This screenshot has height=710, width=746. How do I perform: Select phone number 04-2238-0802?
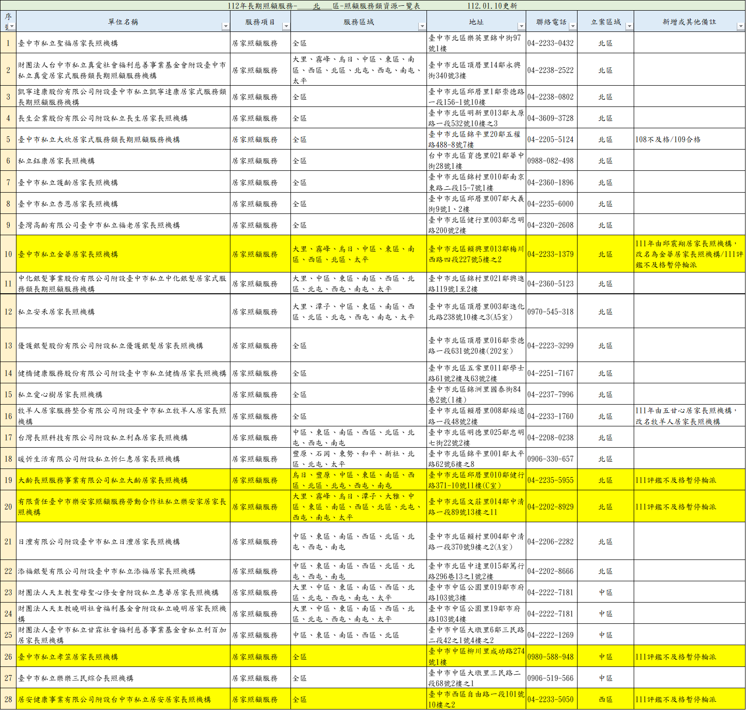coord(551,97)
